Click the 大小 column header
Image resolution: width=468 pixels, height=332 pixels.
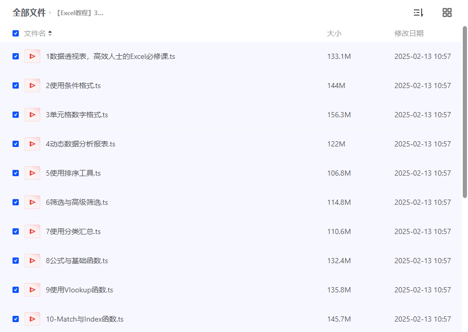pyautogui.click(x=334, y=33)
